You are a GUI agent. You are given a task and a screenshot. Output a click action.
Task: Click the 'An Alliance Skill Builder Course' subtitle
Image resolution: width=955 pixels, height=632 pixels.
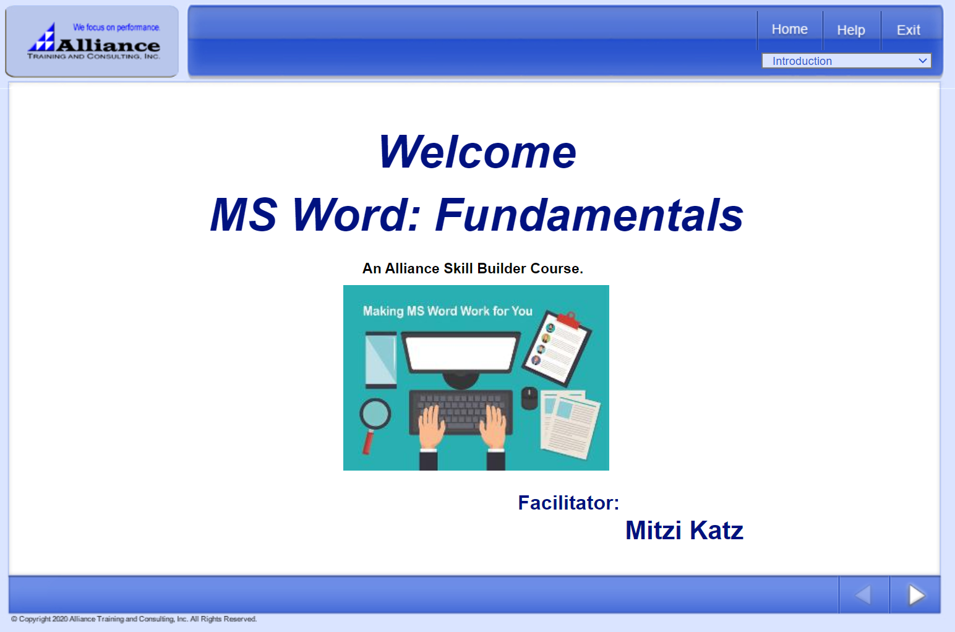pos(473,268)
